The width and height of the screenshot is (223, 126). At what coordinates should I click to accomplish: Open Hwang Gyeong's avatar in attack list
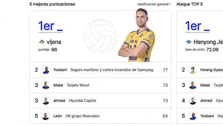193,70
